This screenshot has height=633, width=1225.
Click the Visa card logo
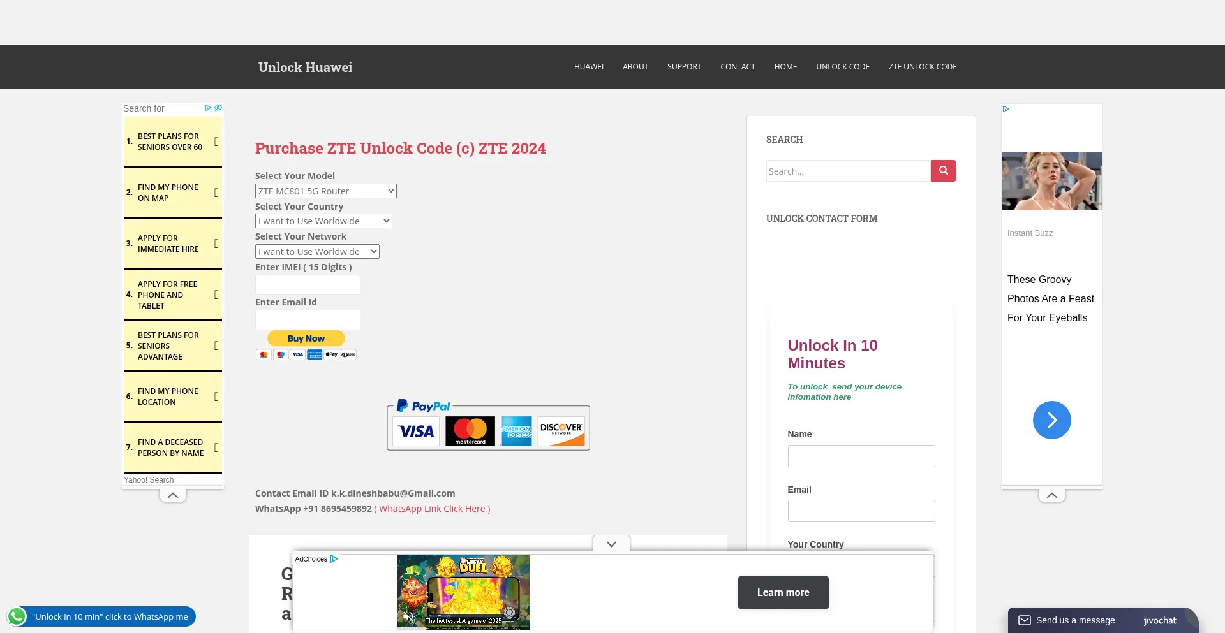(417, 432)
